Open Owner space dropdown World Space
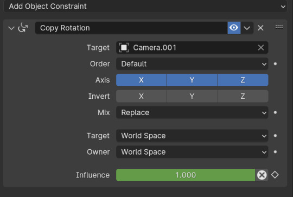 192,152
